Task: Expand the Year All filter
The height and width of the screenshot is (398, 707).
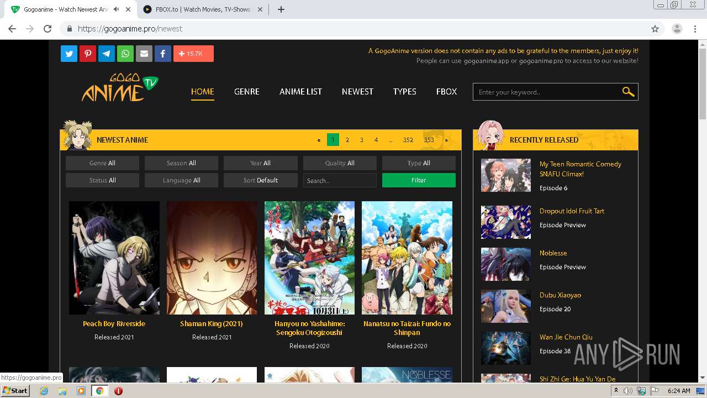Action: coord(260,163)
